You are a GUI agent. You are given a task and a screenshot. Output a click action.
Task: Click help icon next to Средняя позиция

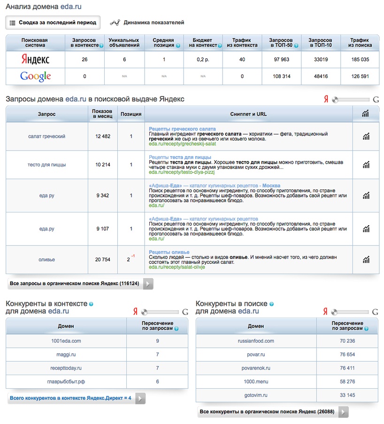click(x=178, y=46)
